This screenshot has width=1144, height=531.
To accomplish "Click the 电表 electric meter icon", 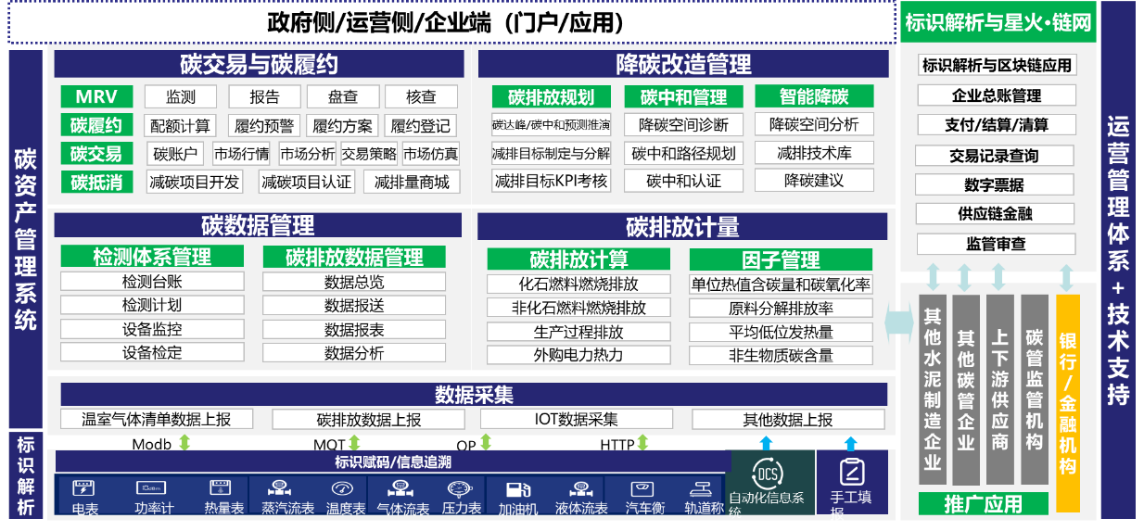I will [84, 487].
